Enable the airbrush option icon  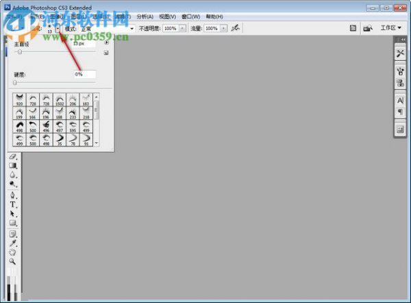236,28
